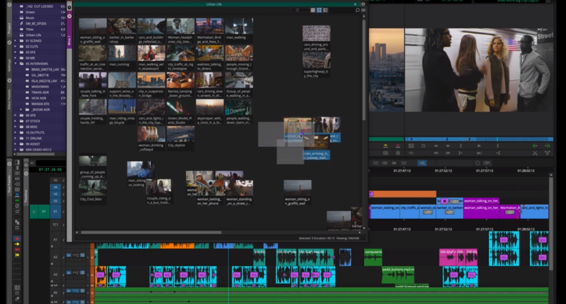The image size is (566, 304).
Task: Collapse the 05 INTERVIEWS folder
Action: 15,64
